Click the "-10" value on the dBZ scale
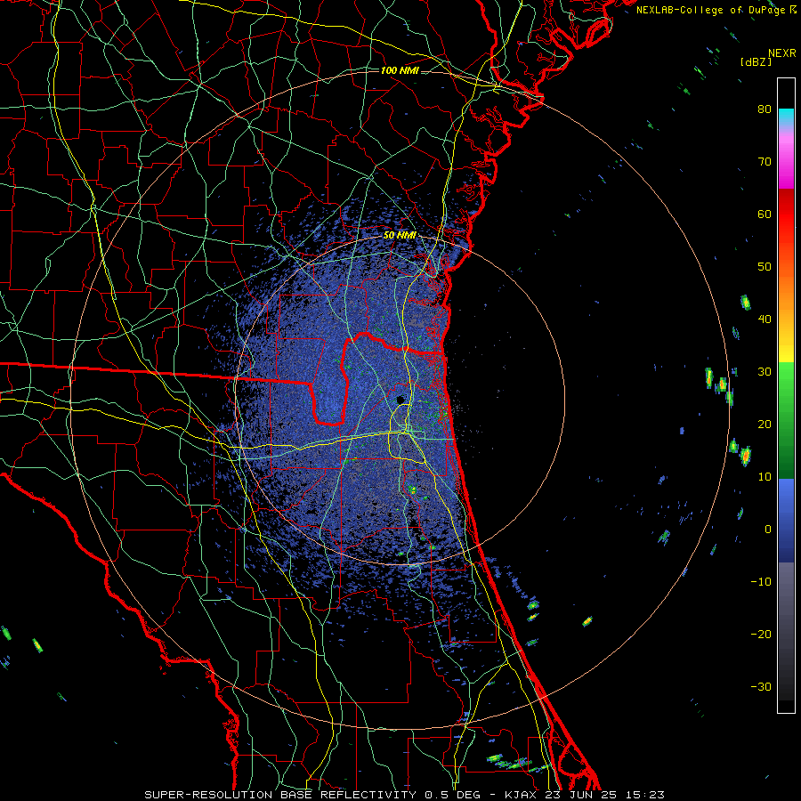Image resolution: width=801 pixels, height=801 pixels. (761, 581)
